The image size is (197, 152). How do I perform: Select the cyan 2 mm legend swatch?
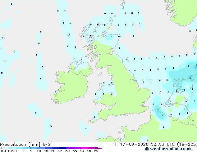tap(27, 148)
